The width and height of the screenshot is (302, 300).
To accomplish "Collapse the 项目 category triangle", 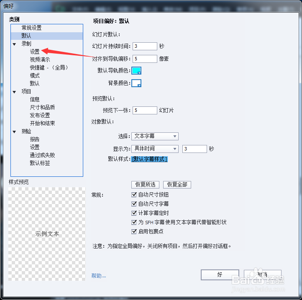I will tap(14, 92).
